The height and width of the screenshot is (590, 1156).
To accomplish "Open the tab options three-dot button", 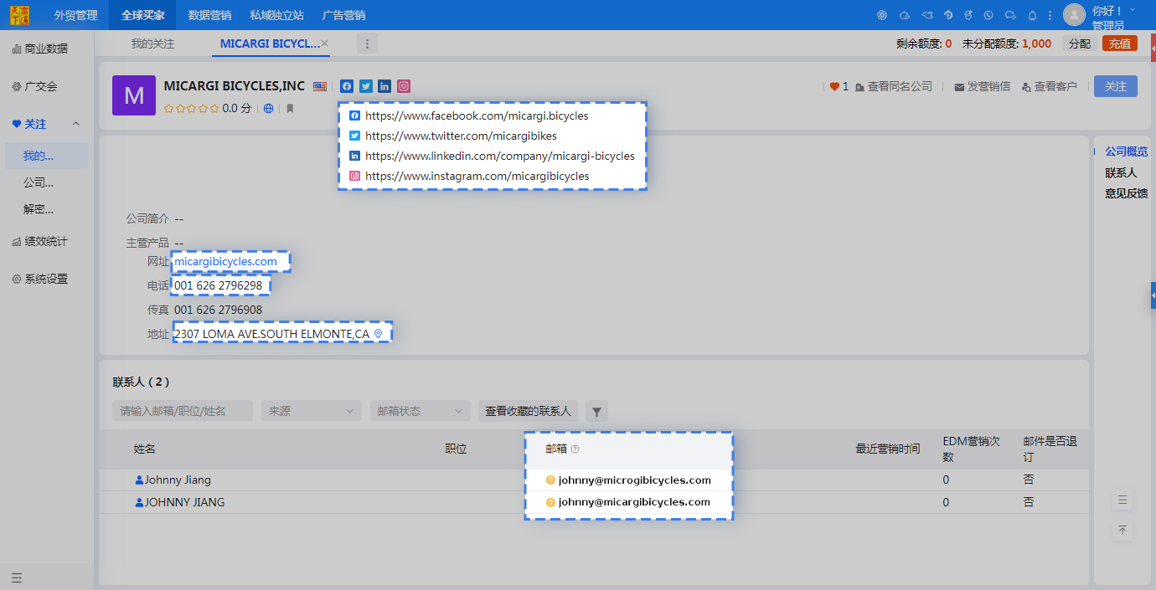I will (367, 44).
